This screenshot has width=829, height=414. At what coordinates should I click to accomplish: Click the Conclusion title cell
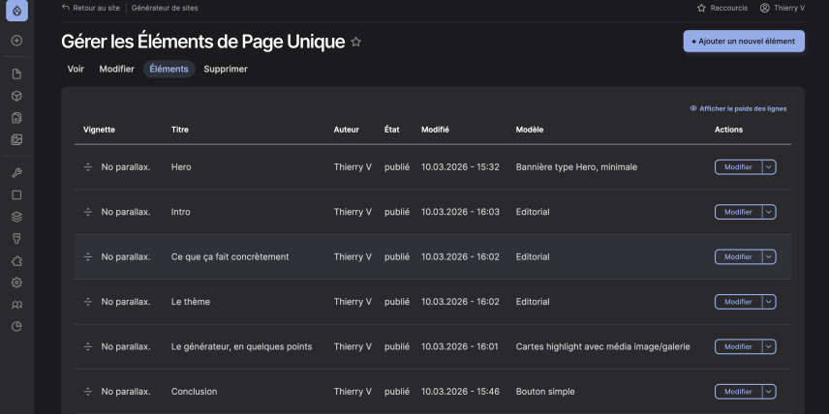194,392
